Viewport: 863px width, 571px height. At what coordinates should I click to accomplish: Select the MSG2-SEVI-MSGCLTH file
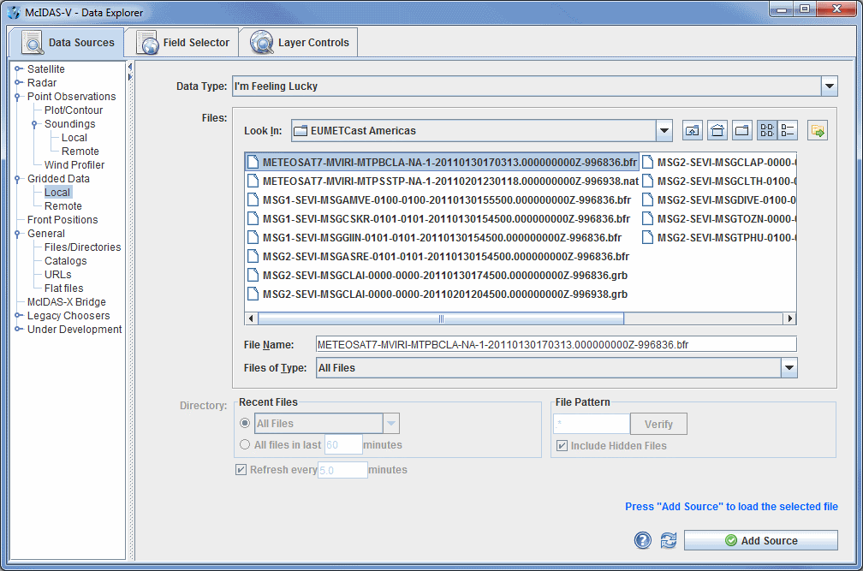pos(719,181)
